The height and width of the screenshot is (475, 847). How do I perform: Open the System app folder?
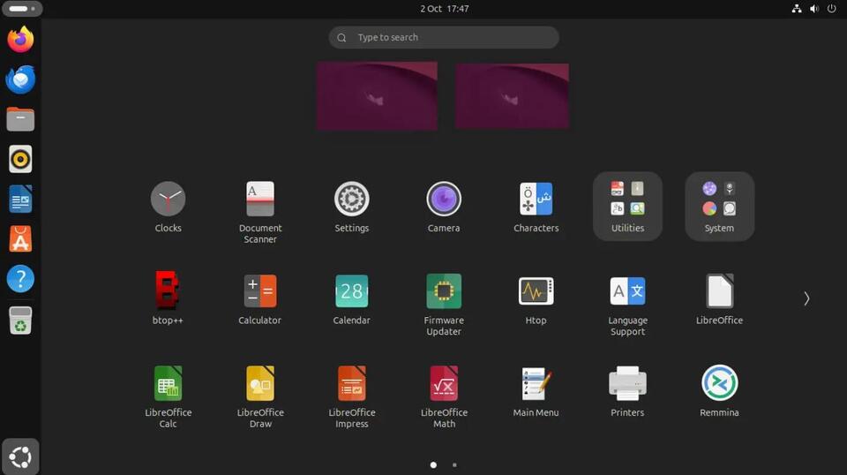[x=720, y=207]
